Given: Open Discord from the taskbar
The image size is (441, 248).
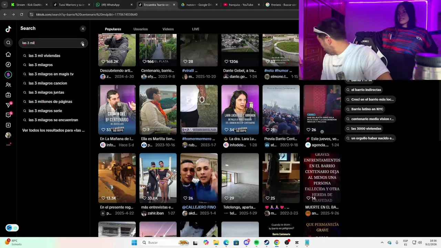Looking at the screenshot, I should point(246,242).
